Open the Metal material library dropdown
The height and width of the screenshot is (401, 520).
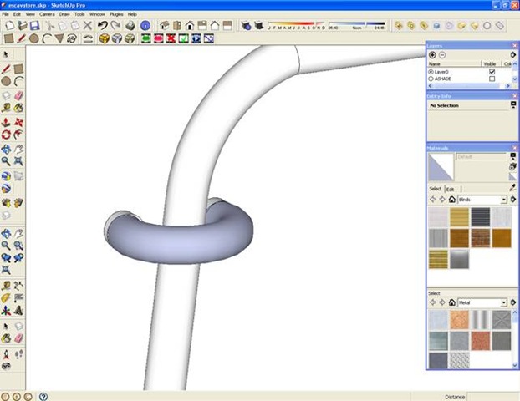pyautogui.click(x=503, y=302)
